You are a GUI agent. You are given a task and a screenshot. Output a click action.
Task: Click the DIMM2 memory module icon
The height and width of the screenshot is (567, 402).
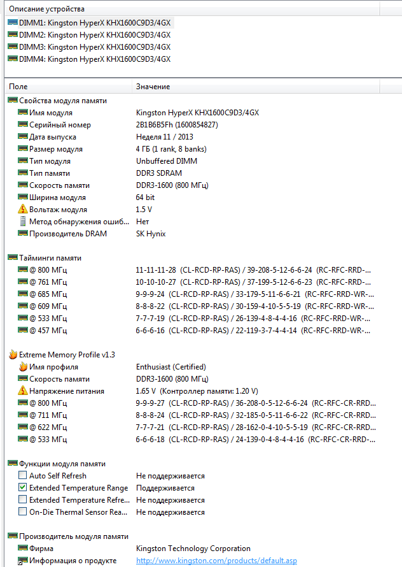(x=13, y=34)
